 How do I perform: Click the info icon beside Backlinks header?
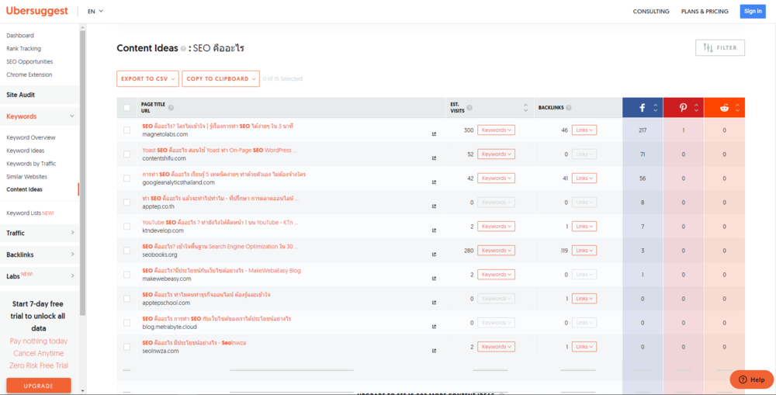pos(569,107)
